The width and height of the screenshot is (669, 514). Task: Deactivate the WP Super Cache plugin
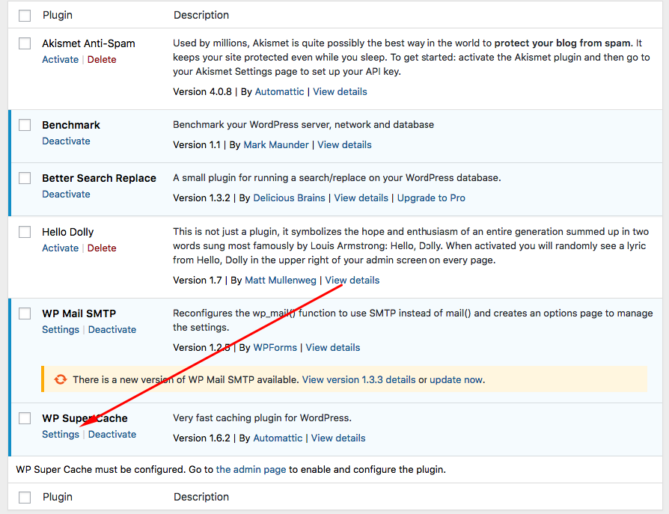tap(112, 434)
